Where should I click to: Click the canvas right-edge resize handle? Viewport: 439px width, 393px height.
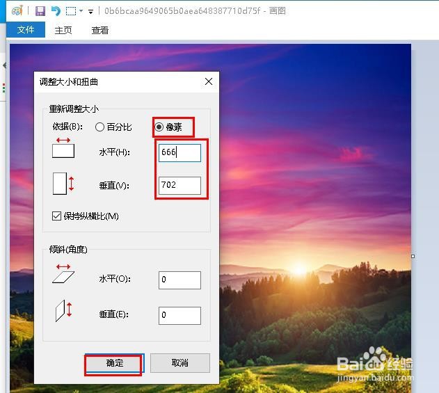[x=413, y=256]
